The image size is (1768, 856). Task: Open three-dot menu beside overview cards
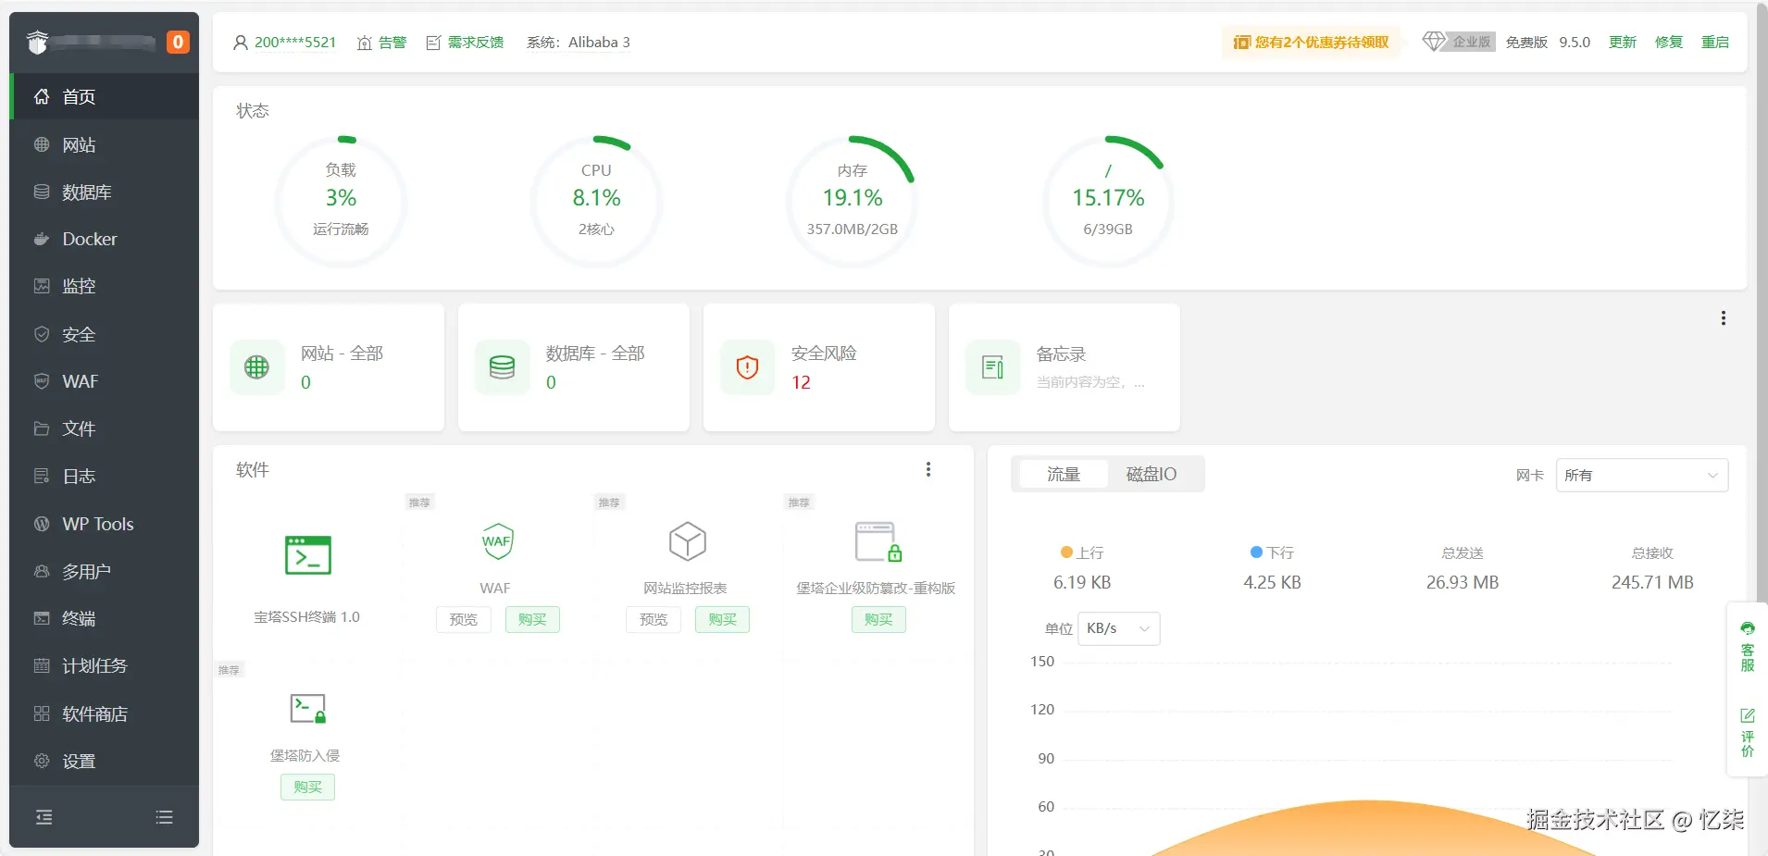pos(1723,318)
